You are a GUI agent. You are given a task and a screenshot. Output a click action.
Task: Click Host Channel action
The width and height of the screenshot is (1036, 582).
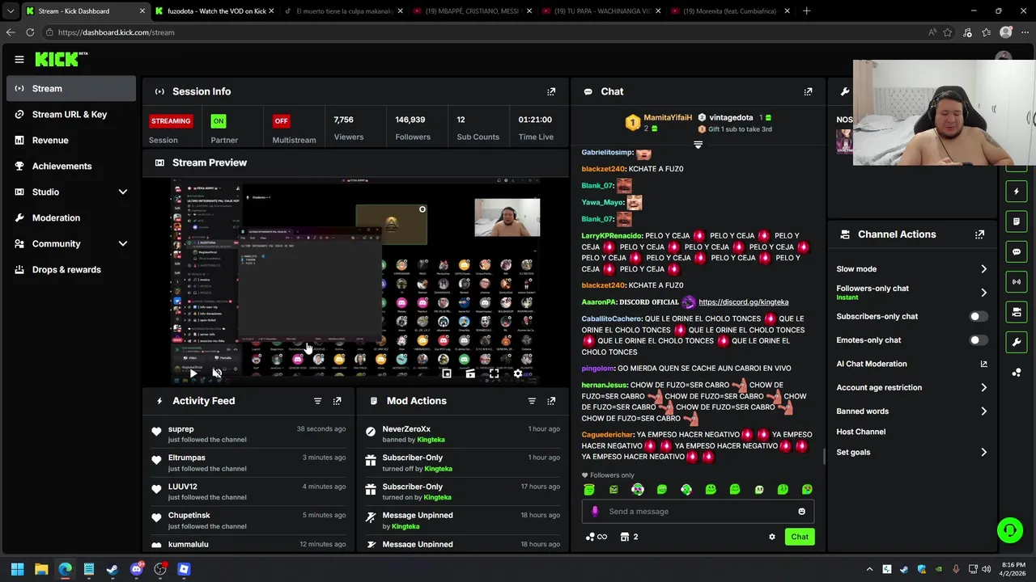(861, 432)
